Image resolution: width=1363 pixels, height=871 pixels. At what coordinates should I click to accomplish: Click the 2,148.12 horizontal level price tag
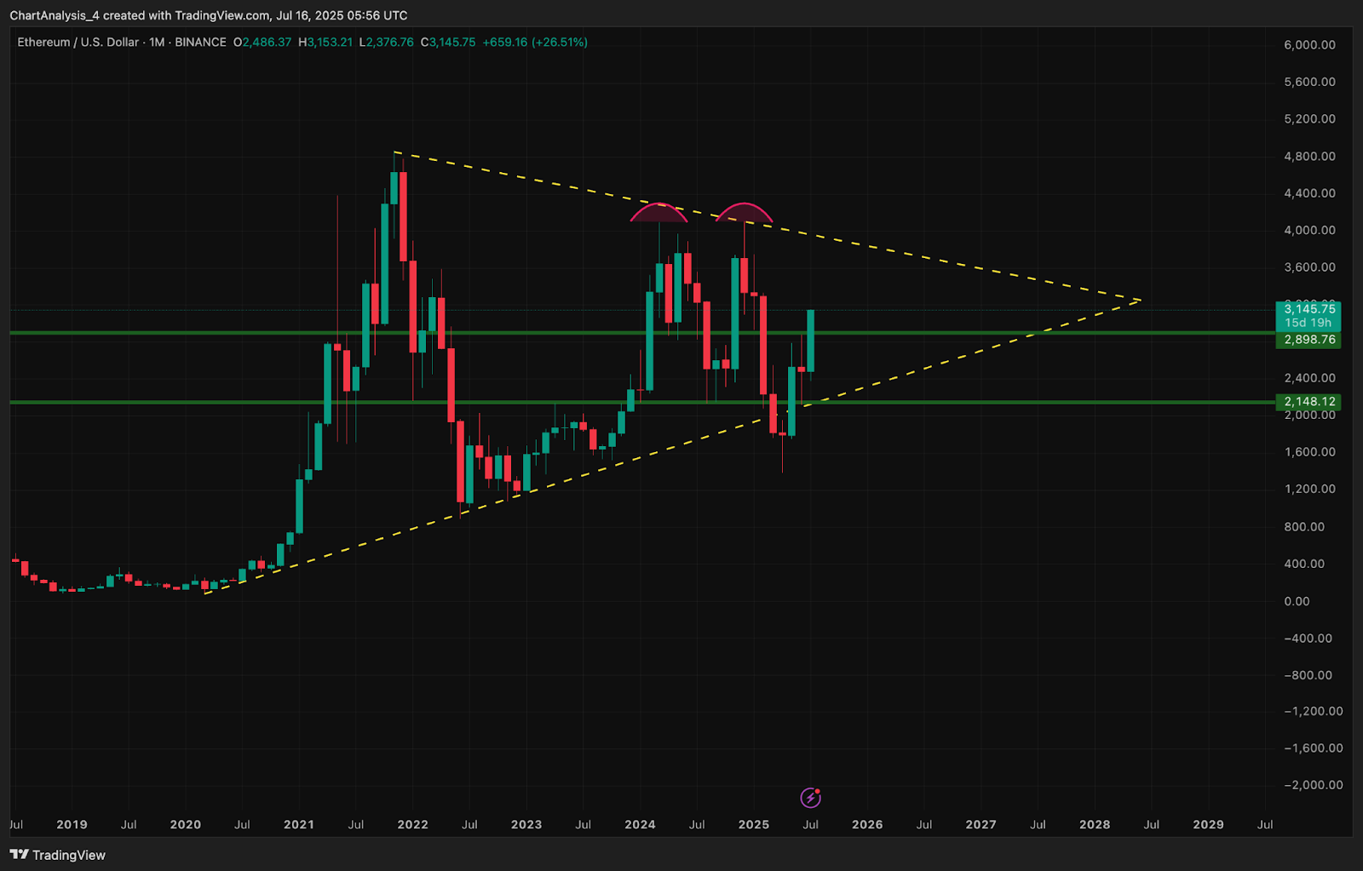point(1308,402)
